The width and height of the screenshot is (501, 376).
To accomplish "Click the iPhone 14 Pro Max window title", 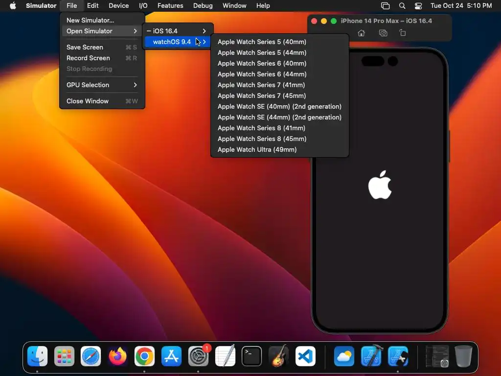I will [x=387, y=21].
